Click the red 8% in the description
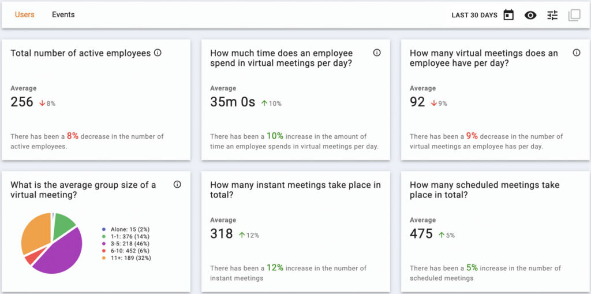591x294 pixels. pyautogui.click(x=73, y=136)
